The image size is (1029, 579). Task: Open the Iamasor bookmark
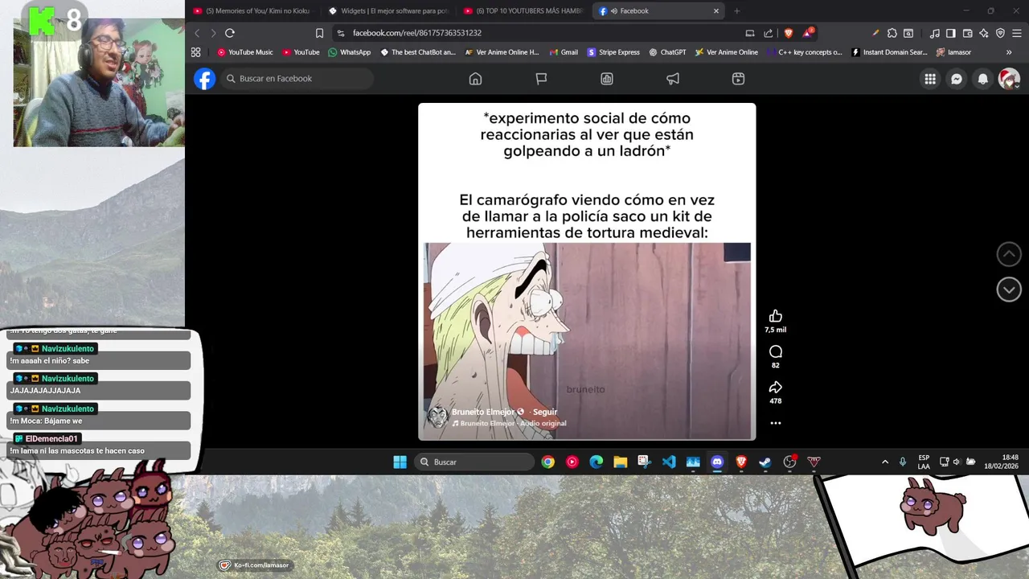click(x=953, y=52)
